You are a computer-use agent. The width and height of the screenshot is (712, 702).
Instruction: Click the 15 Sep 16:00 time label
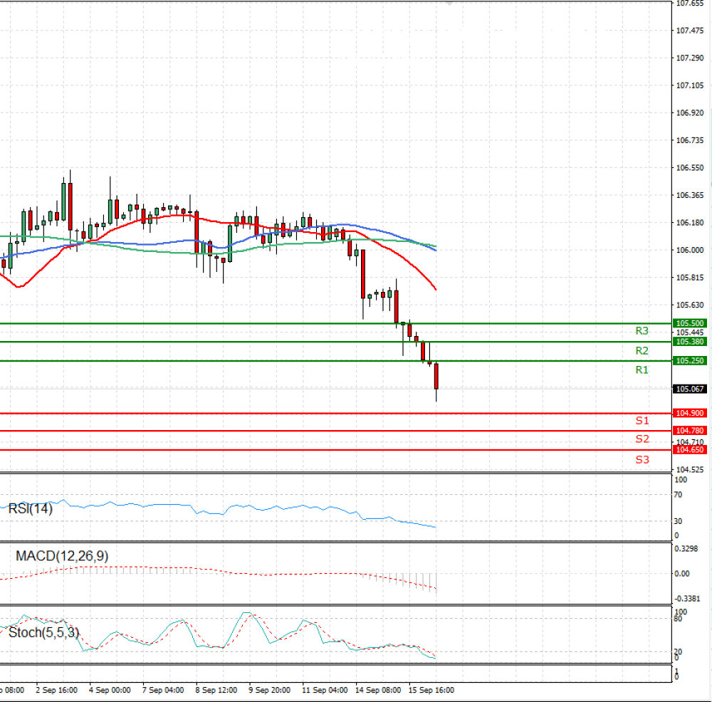click(x=431, y=690)
